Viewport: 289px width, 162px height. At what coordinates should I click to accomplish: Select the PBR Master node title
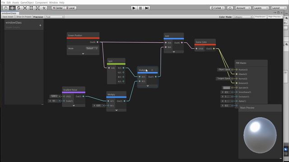click(241, 63)
